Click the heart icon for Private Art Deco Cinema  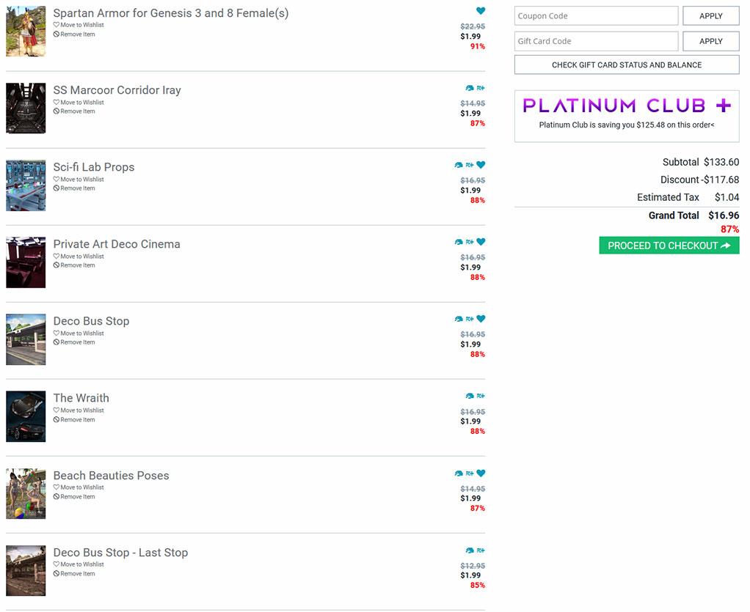[x=481, y=242]
